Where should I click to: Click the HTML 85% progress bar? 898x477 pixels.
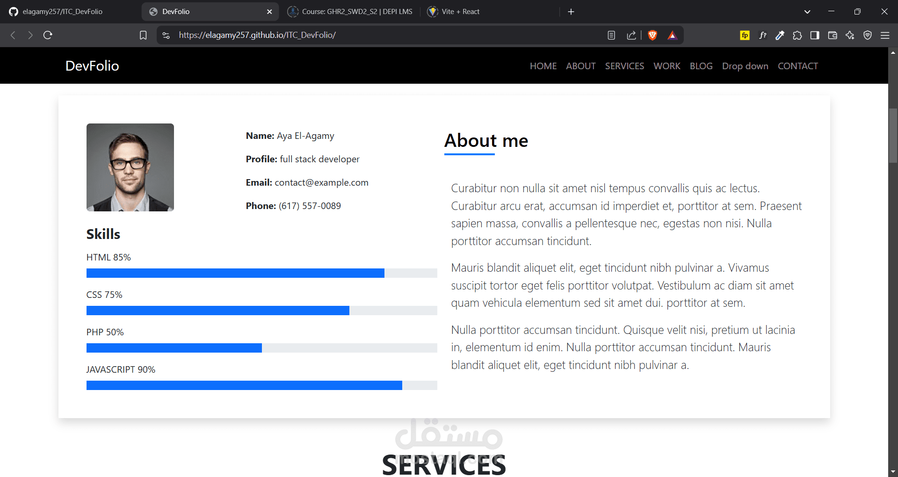pos(262,273)
